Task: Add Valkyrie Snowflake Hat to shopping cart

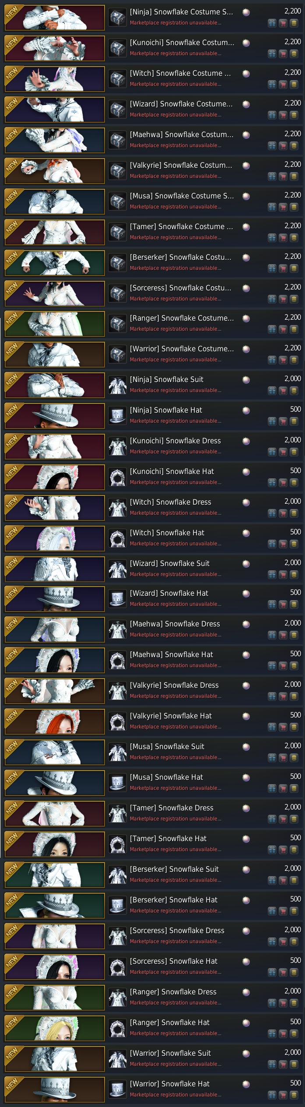Action: point(283,728)
